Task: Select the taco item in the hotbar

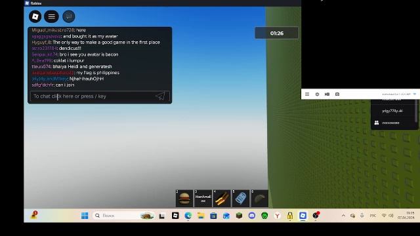Action: click(x=259, y=198)
